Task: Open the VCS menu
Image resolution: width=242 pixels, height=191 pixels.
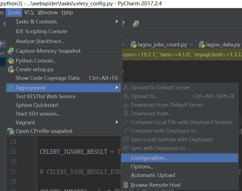Action: (x=29, y=12)
